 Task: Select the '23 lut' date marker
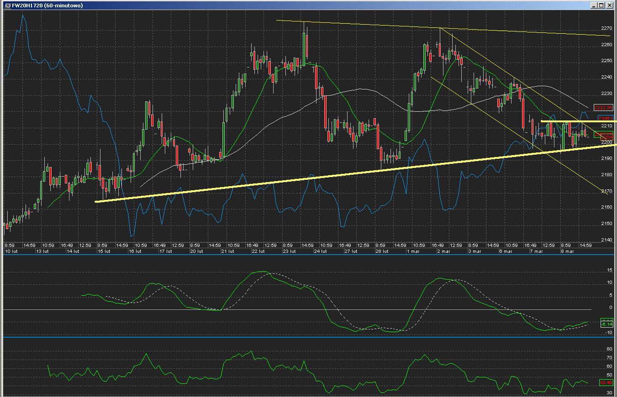[289, 251]
